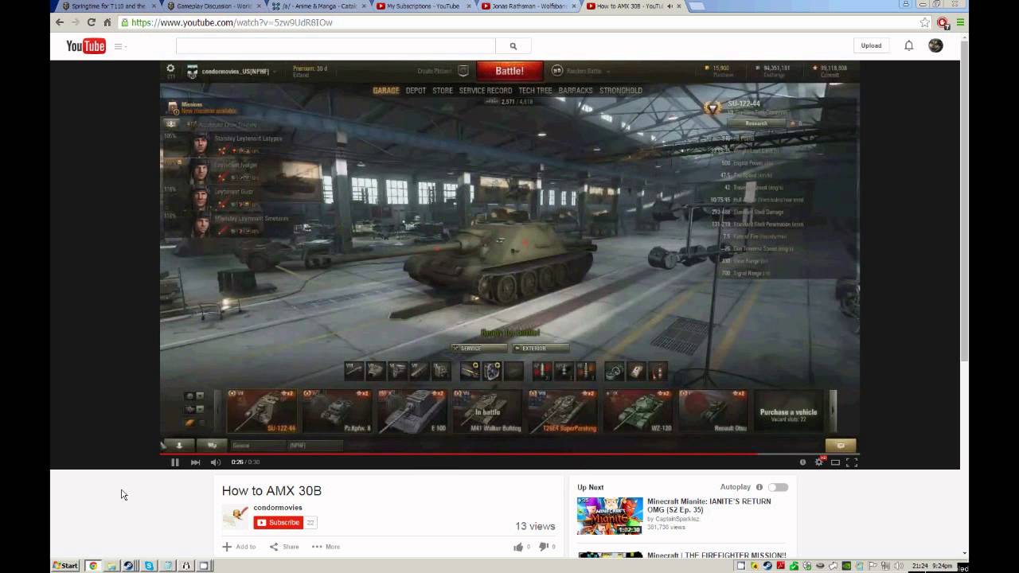Seek along the red video progress bar
1019x573 pixels.
tap(509, 454)
